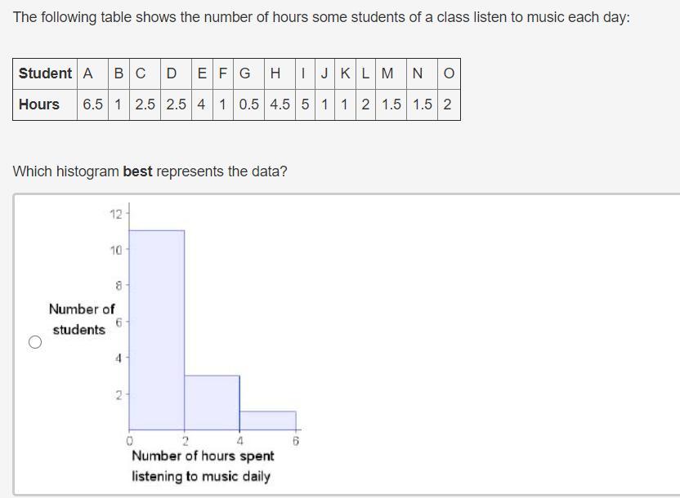Viewport: 680px width, 498px height.
Task: Click the 6 tick label on the x-axis
Action: point(296,441)
